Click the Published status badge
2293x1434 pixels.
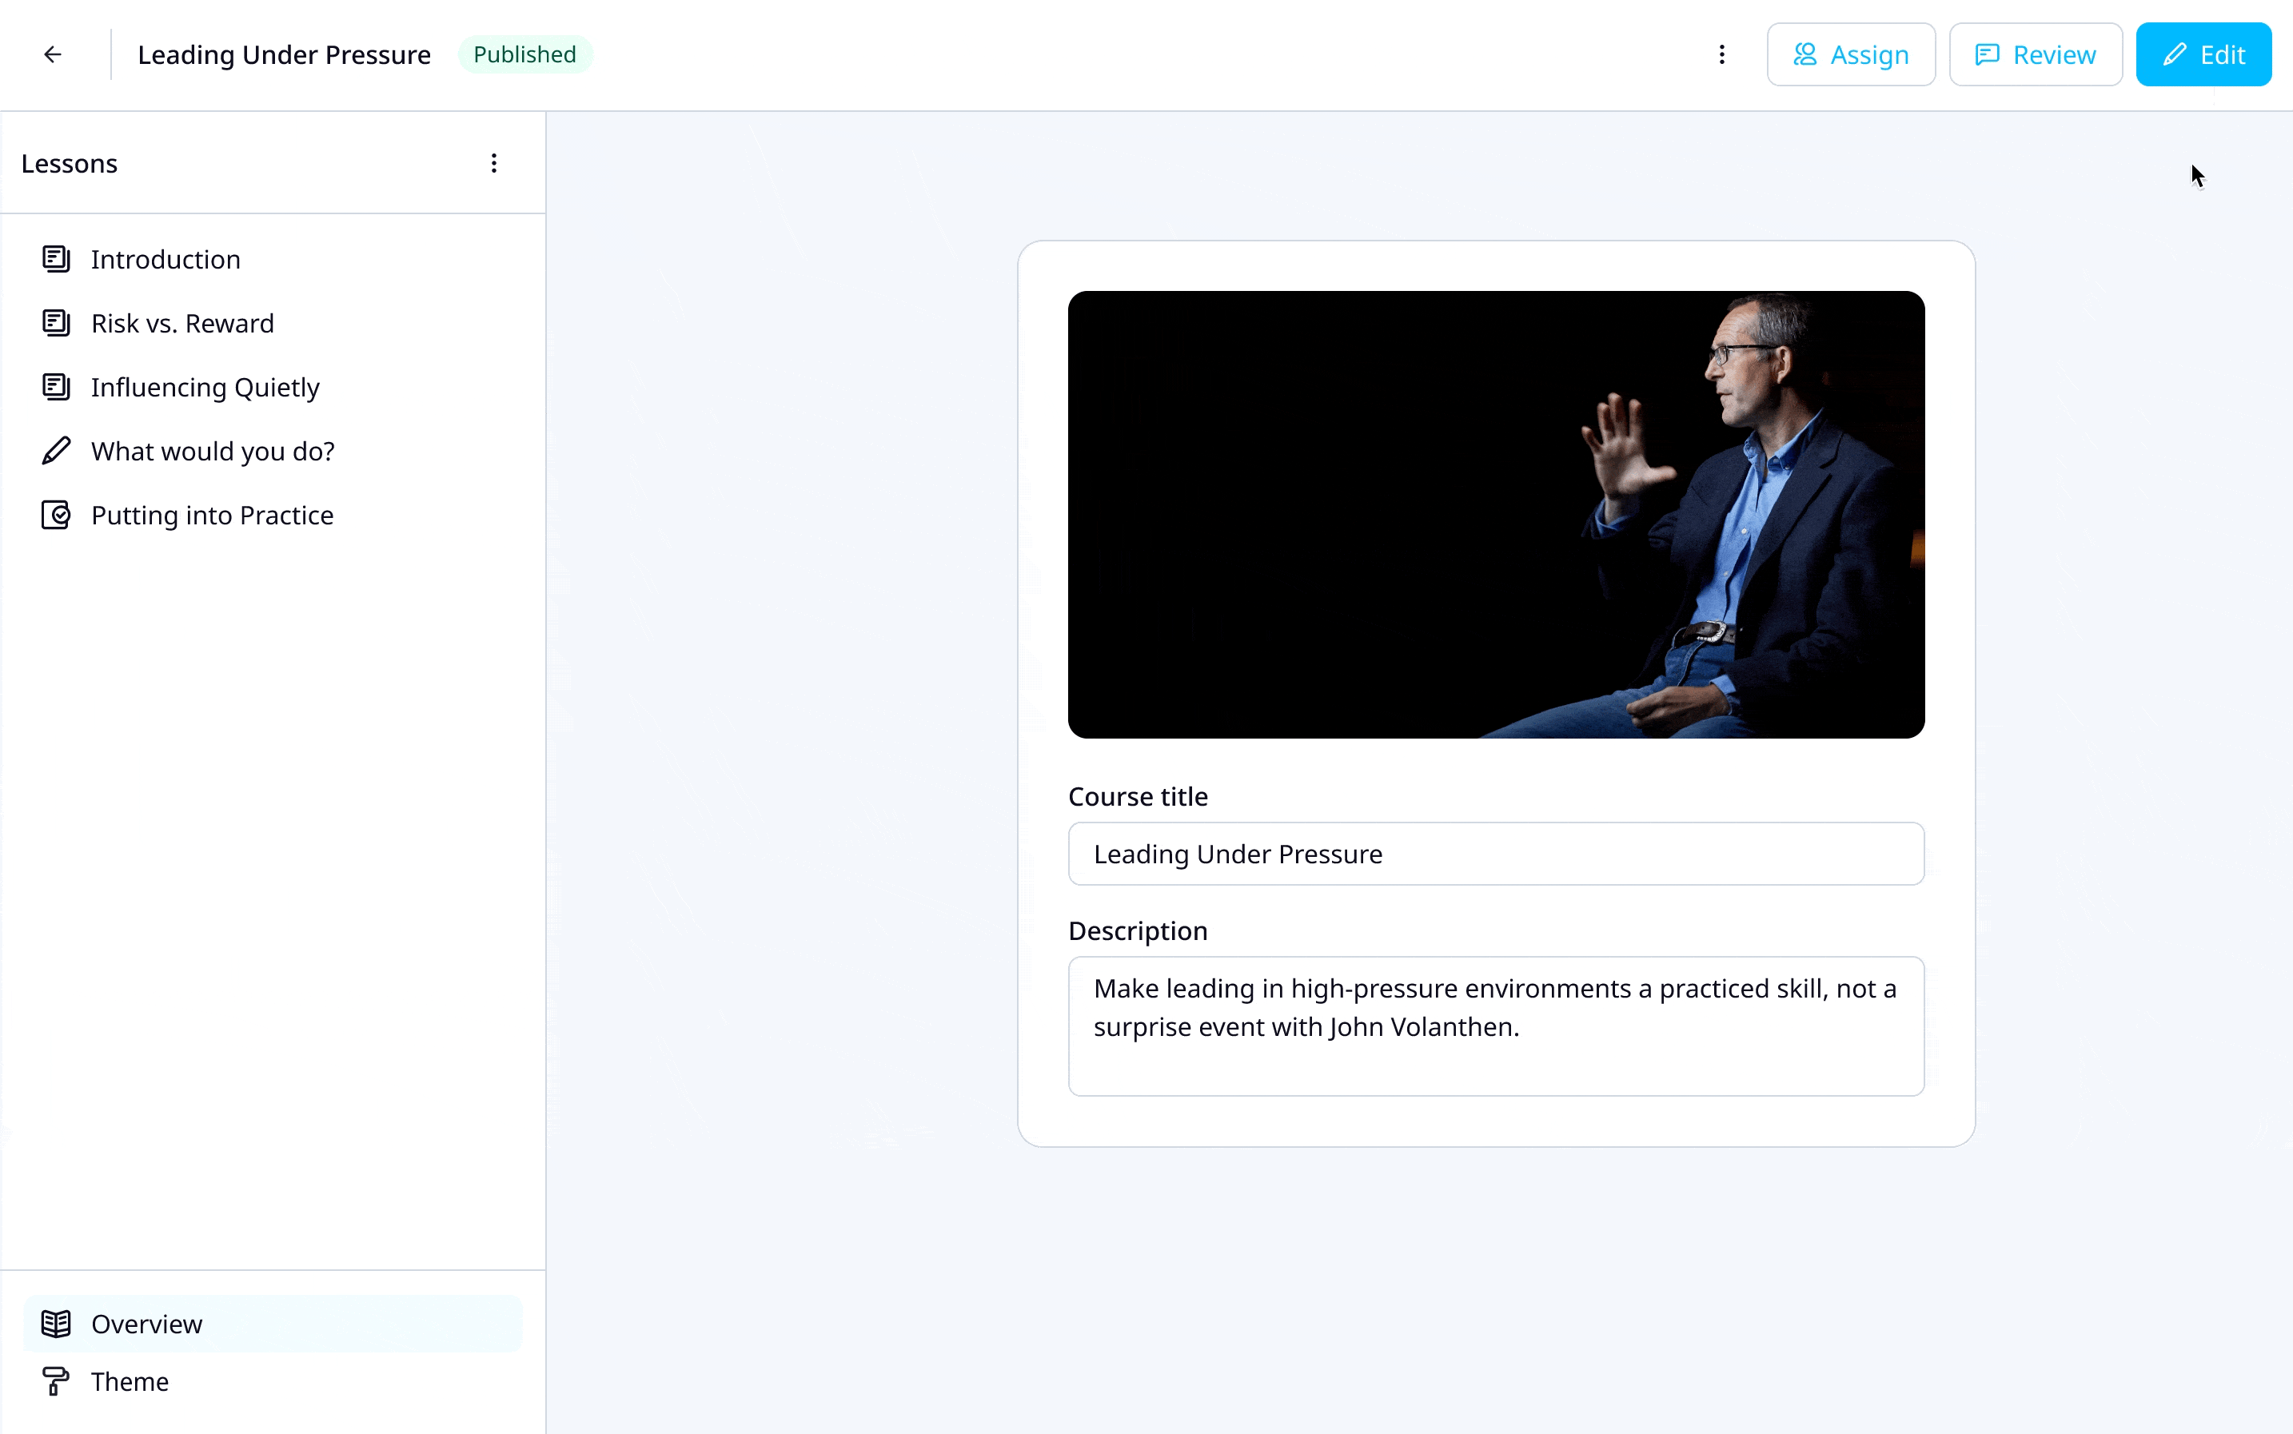[524, 54]
